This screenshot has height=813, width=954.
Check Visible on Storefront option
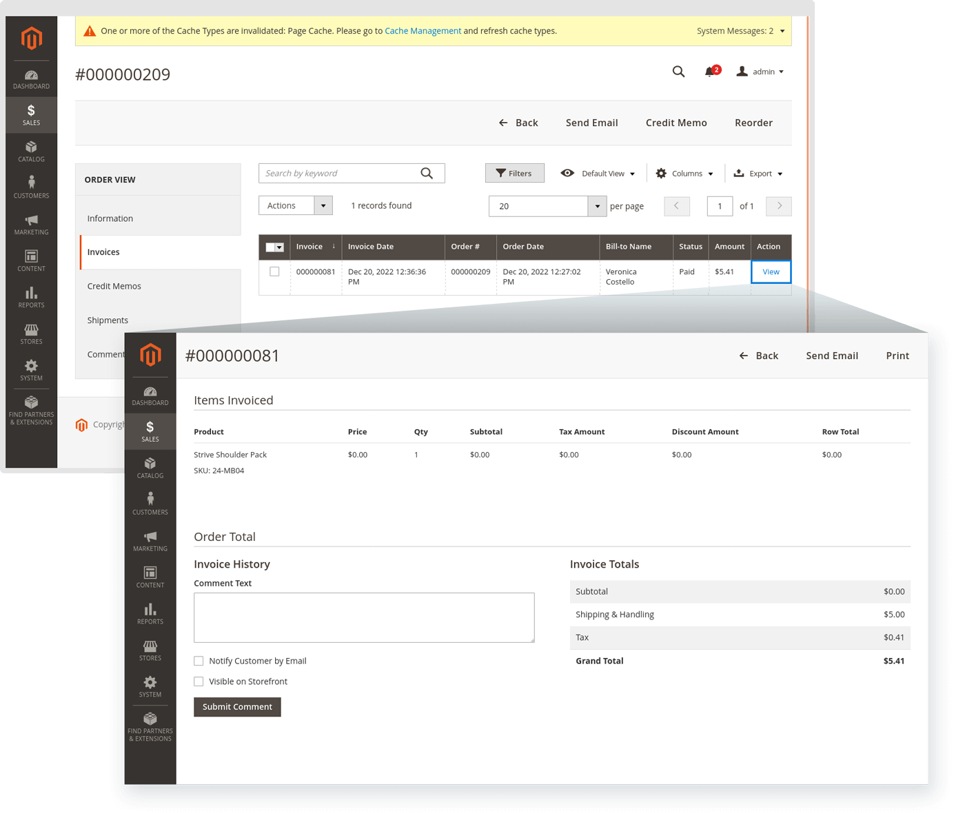(199, 681)
